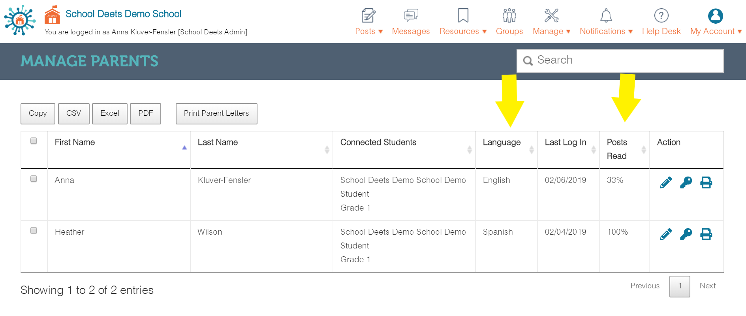Open the Notifications dropdown menu

606,31
